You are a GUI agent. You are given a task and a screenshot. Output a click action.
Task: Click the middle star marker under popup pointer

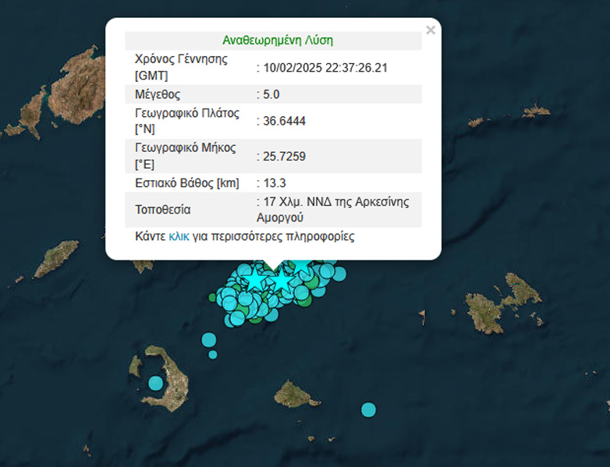tap(279, 279)
